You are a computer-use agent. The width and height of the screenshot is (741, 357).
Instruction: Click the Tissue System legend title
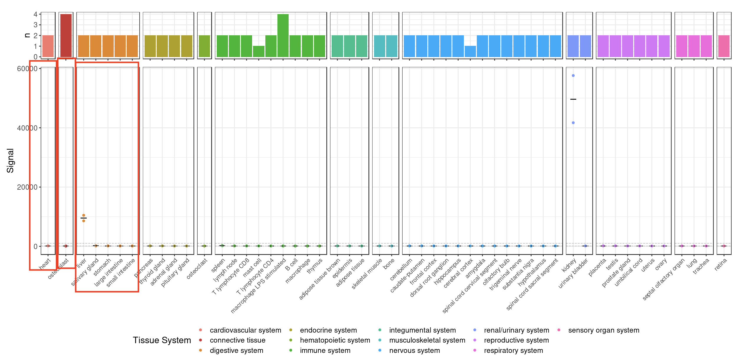(162, 340)
